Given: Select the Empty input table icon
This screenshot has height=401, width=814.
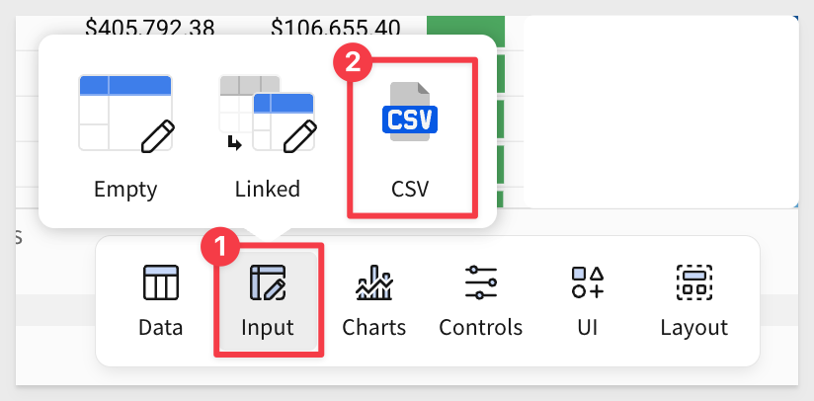Looking at the screenshot, I should pyautogui.click(x=126, y=113).
